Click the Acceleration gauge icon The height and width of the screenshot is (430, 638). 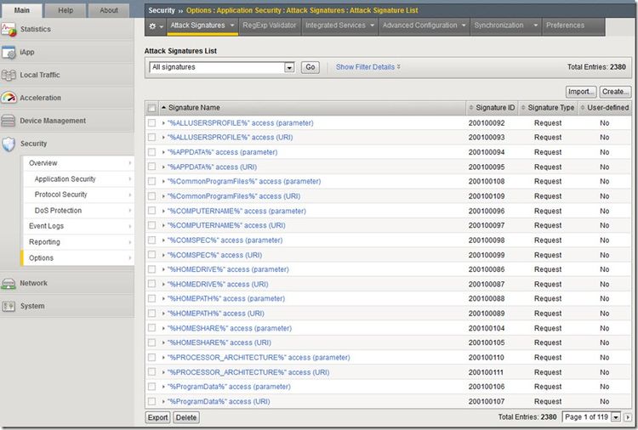9,98
